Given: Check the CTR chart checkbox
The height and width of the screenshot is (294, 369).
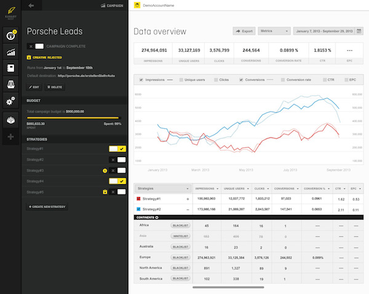Looking at the screenshot, I should click(325, 80).
